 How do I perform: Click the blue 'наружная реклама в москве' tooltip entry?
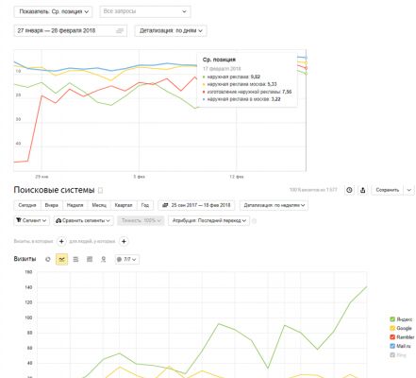(241, 99)
